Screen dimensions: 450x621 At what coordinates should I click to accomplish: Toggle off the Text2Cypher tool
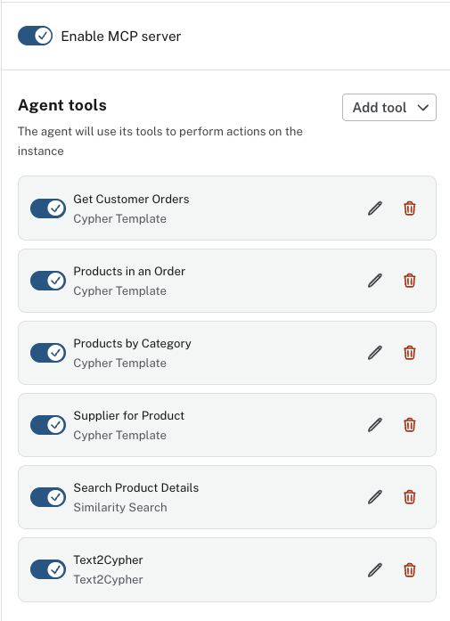(x=48, y=569)
